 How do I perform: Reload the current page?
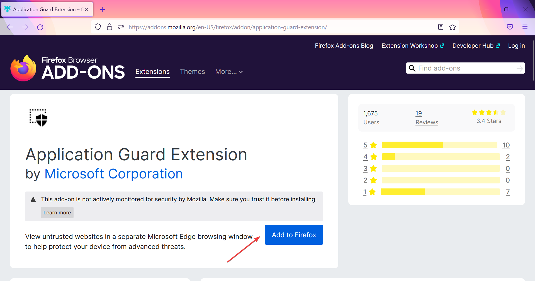pos(40,27)
